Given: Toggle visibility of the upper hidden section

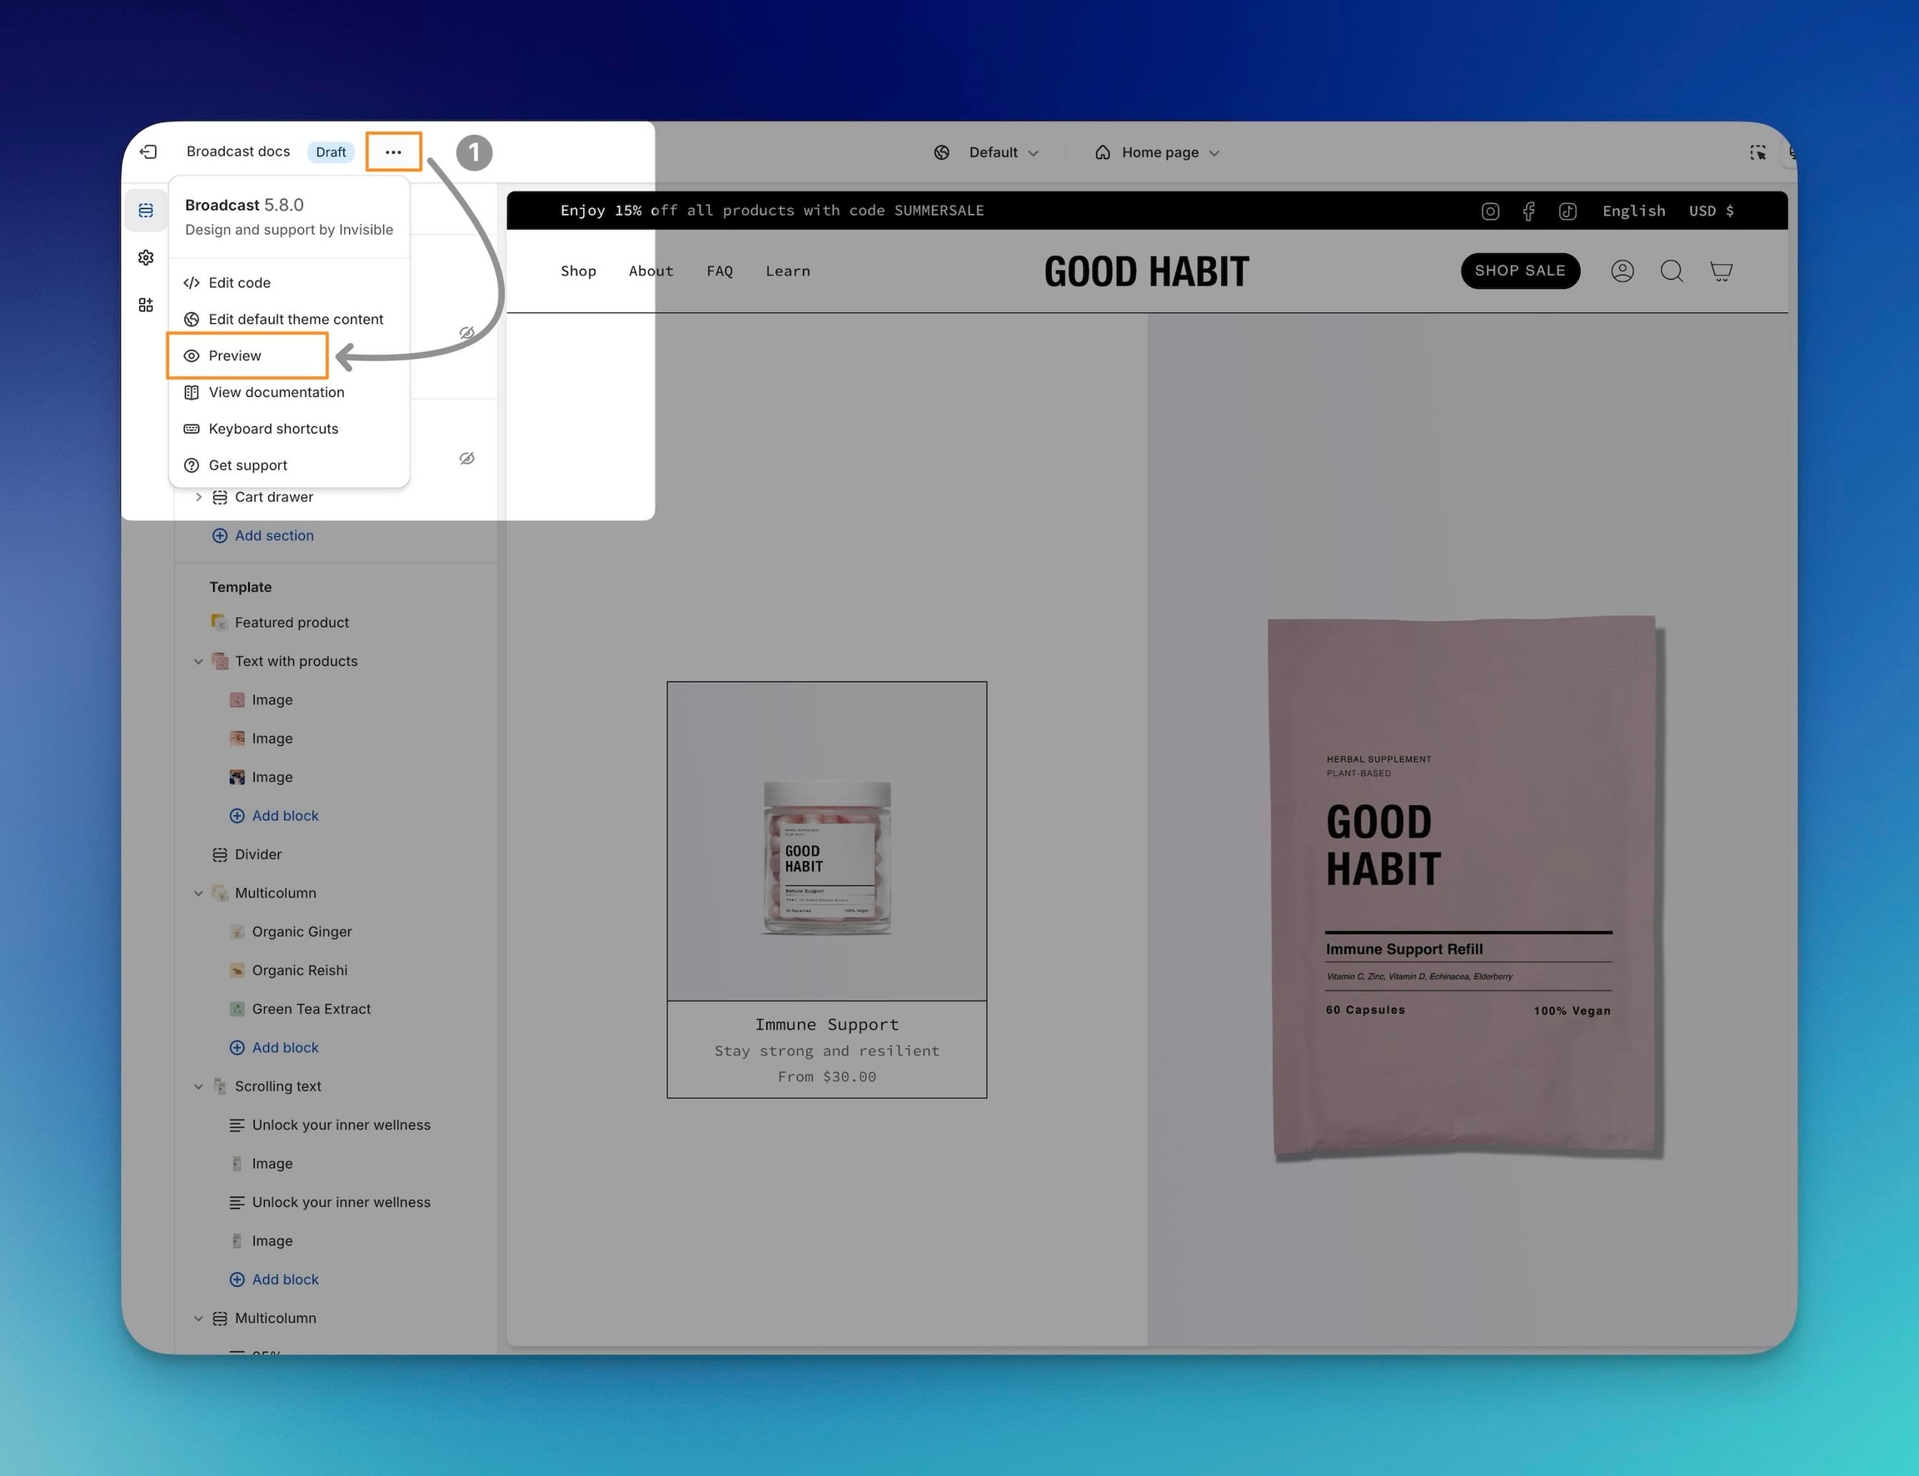Looking at the screenshot, I should [466, 333].
